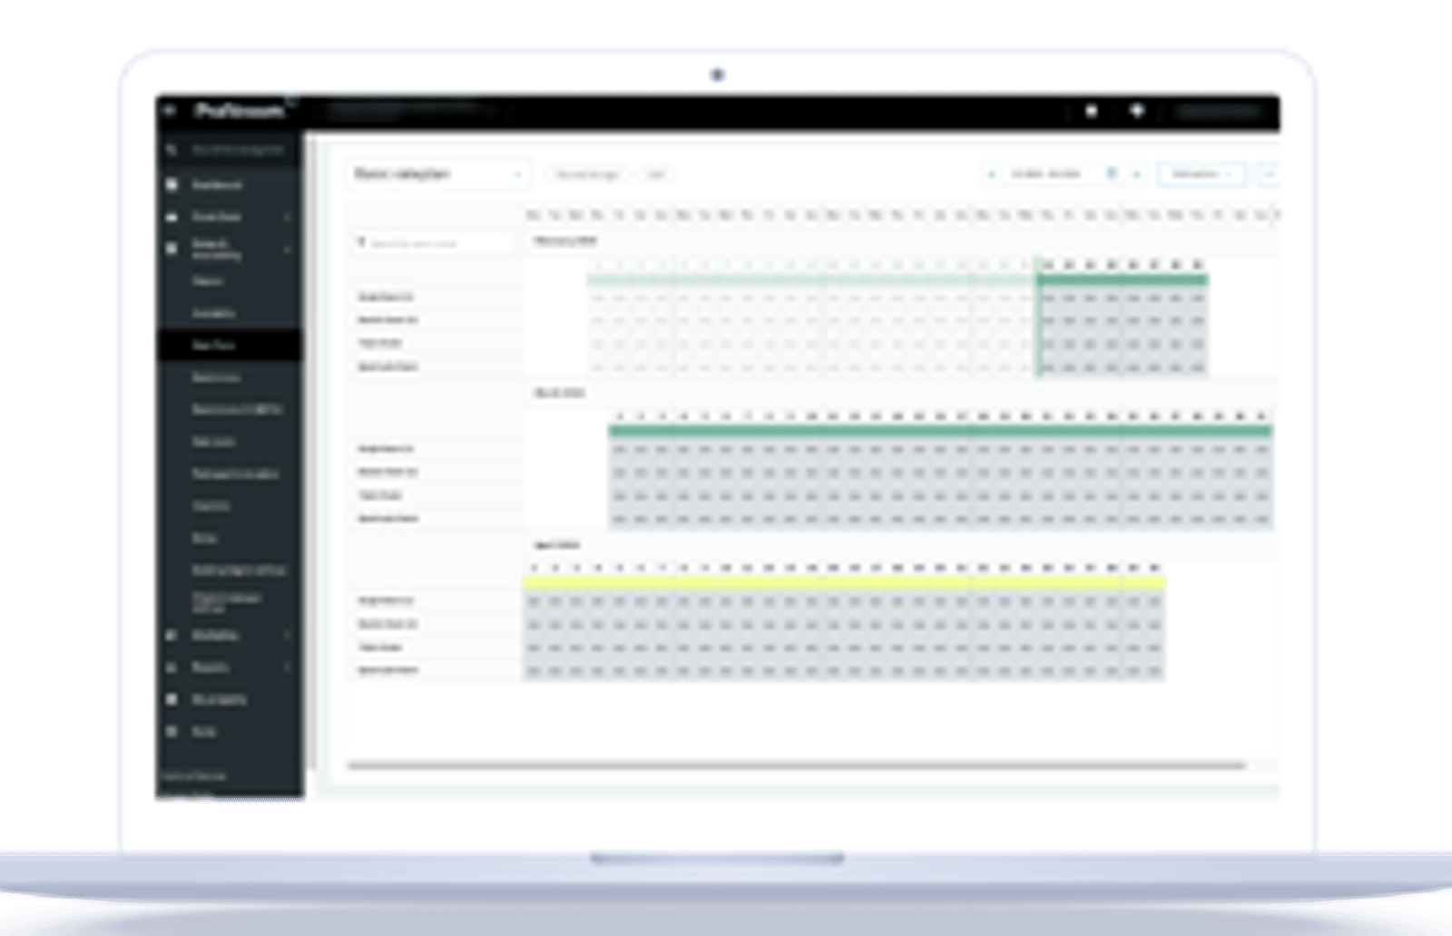Click the wider pill button right of the rate plan dropdown
This screenshot has width=1452, height=936.
click(587, 174)
